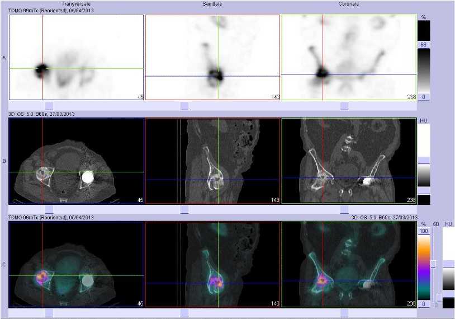Select the sagittal SPECT image in row A

click(x=212, y=57)
